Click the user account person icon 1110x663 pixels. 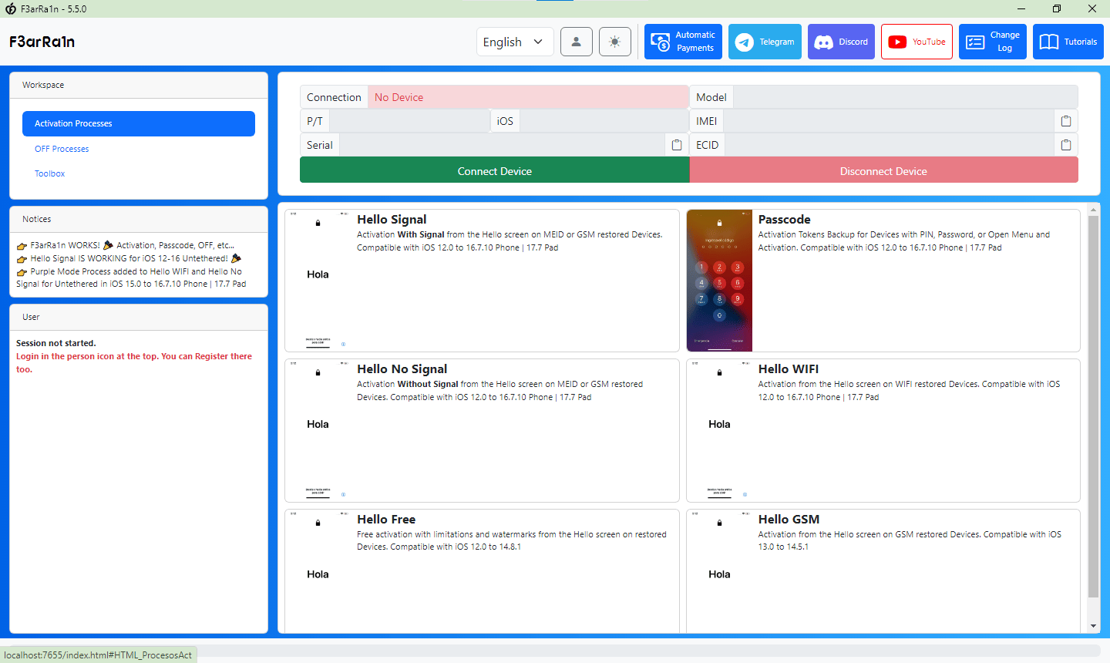tap(576, 42)
